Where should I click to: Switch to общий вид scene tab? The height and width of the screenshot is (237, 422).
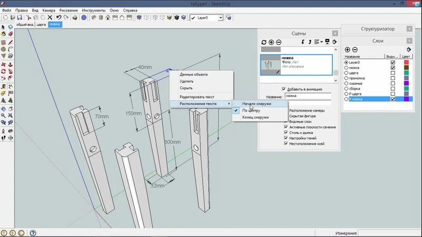click(25, 24)
